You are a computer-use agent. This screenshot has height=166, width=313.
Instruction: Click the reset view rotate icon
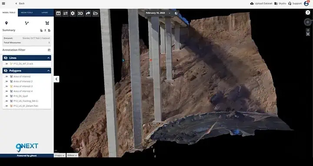pyautogui.click(x=308, y=30)
